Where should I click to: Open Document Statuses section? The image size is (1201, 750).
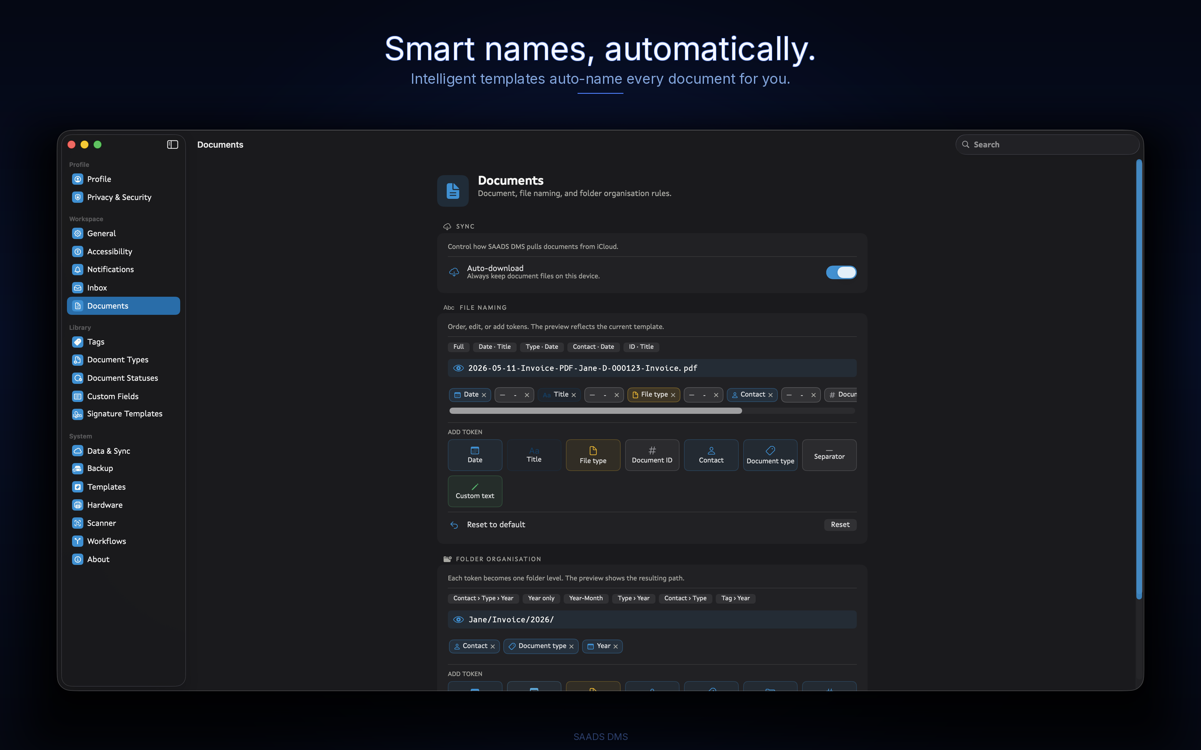123,378
